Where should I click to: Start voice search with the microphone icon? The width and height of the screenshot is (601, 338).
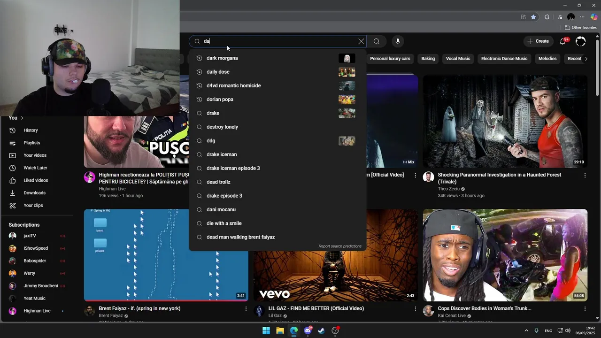(398, 41)
